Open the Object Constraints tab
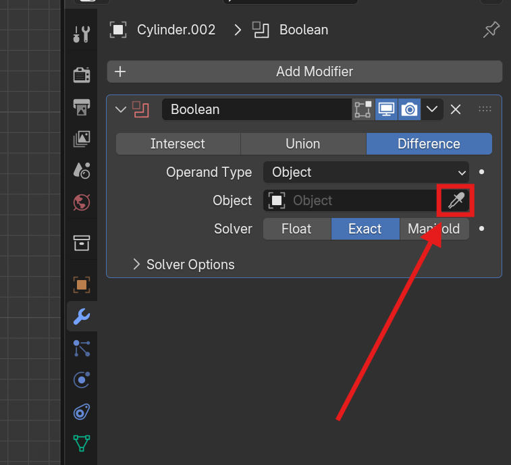Image resolution: width=511 pixels, height=465 pixels. coord(82,412)
